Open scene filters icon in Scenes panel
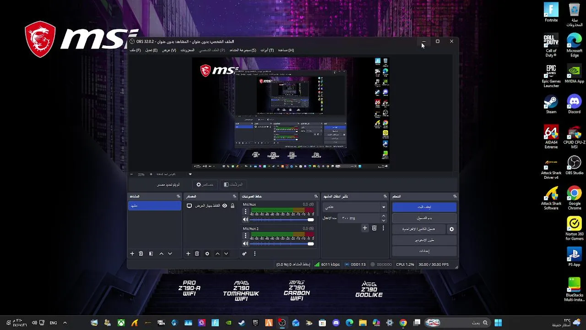Screen dimensions: 586x330 [x=151, y=253]
